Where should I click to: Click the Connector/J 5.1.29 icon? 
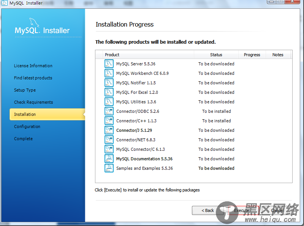[109, 130]
